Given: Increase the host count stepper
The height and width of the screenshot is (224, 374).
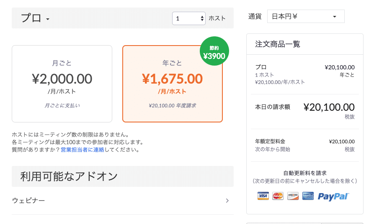Looking at the screenshot, I should coord(202,17).
